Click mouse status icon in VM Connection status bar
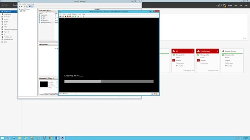Screen dimensions: 250x140 (155, 94)
